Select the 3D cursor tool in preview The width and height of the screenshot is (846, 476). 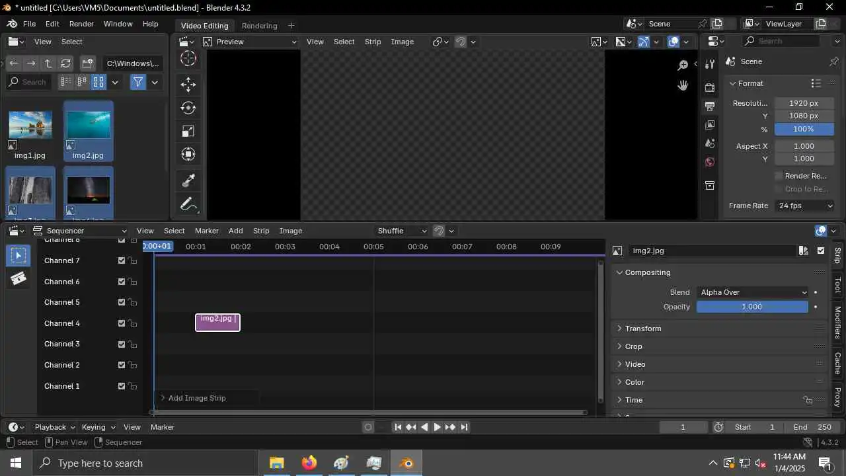(188, 59)
